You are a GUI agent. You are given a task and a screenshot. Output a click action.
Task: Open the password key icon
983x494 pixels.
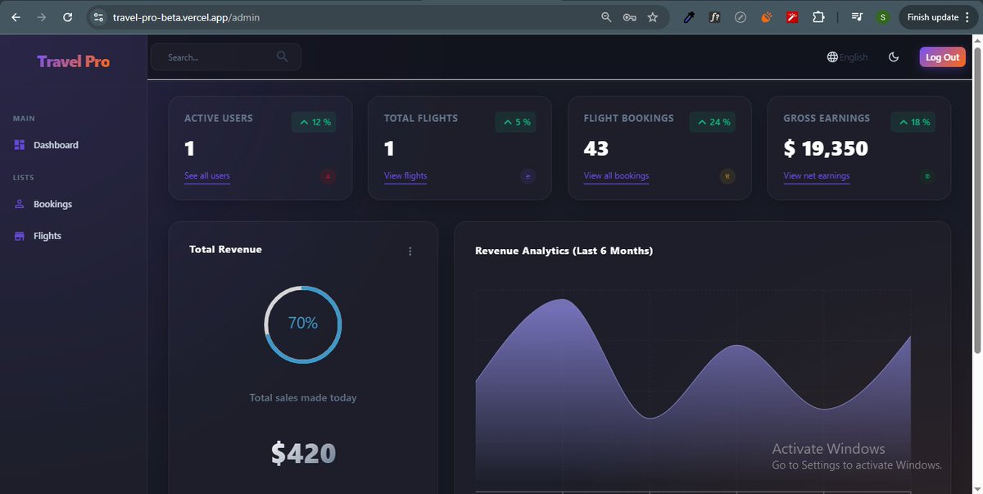[629, 16]
